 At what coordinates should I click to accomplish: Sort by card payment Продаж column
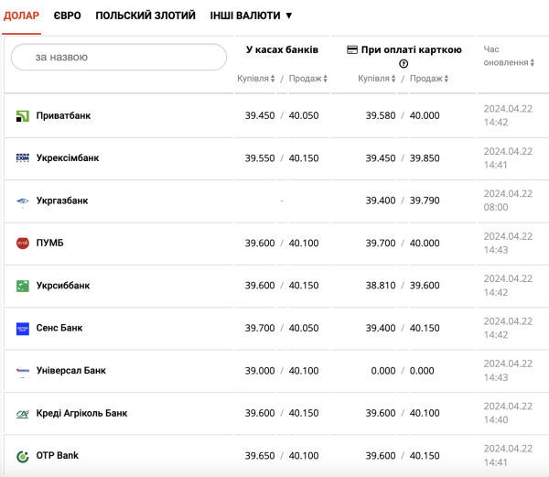429,79
